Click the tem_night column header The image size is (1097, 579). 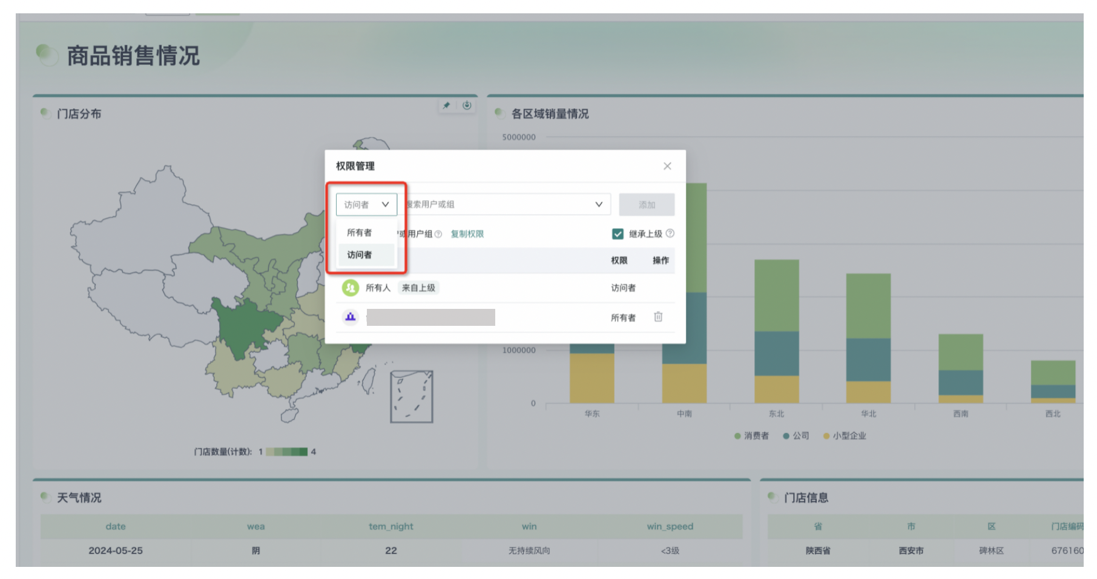coord(391,526)
